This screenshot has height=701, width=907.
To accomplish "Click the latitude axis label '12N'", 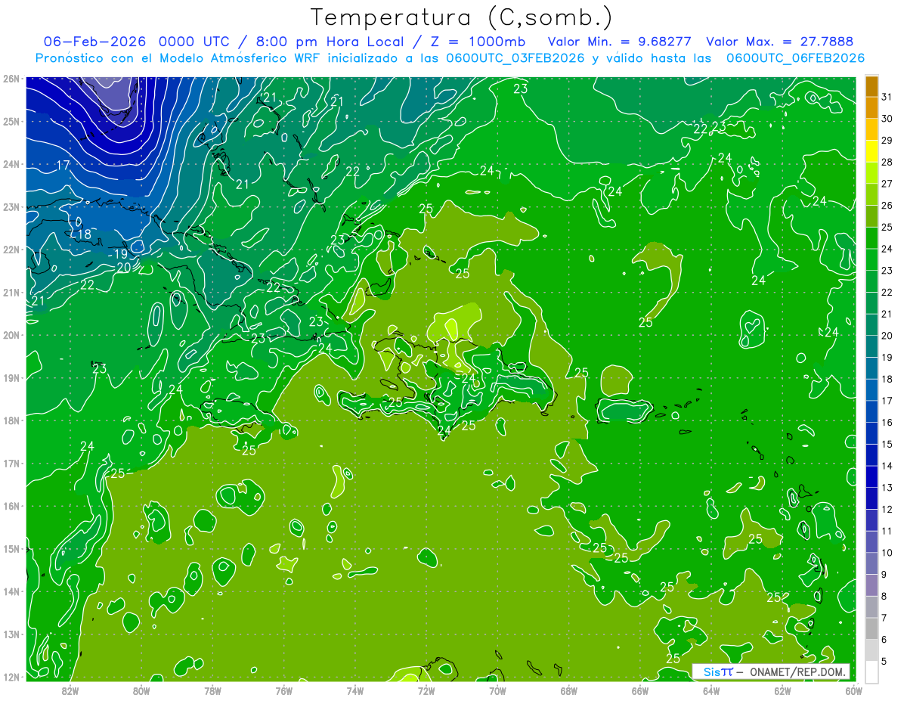I will pos(11,677).
